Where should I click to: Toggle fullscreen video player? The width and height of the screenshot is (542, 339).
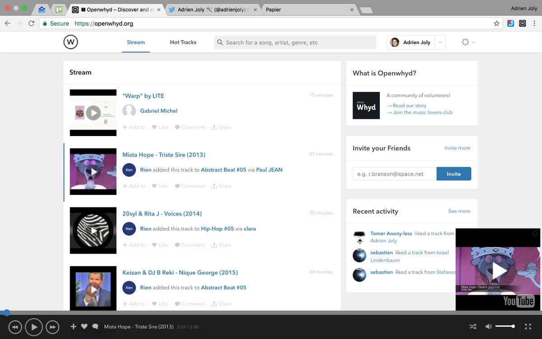coord(528,326)
